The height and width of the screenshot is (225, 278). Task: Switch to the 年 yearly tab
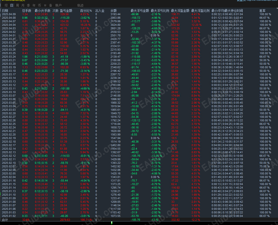[34, 5]
